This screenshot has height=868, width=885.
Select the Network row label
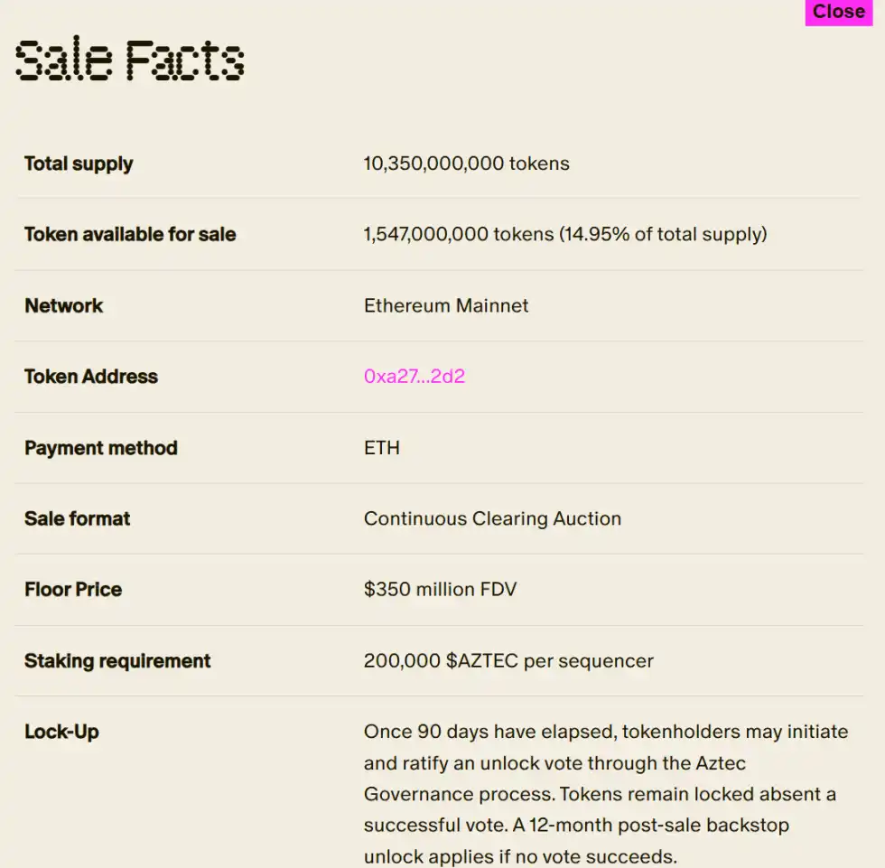point(63,305)
